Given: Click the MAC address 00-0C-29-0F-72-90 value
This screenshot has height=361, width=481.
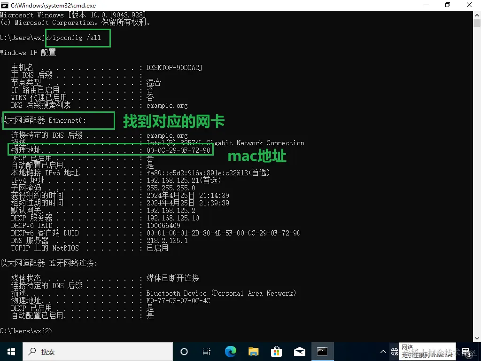Looking at the screenshot, I should tap(178, 150).
